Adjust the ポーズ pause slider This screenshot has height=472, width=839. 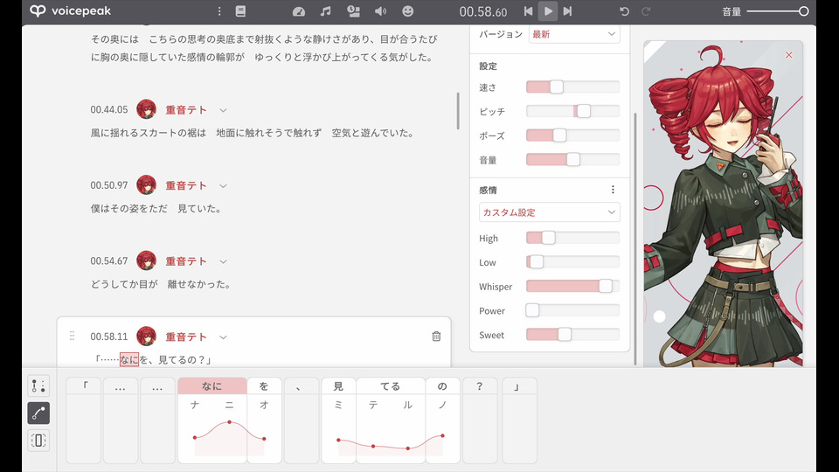click(x=572, y=135)
